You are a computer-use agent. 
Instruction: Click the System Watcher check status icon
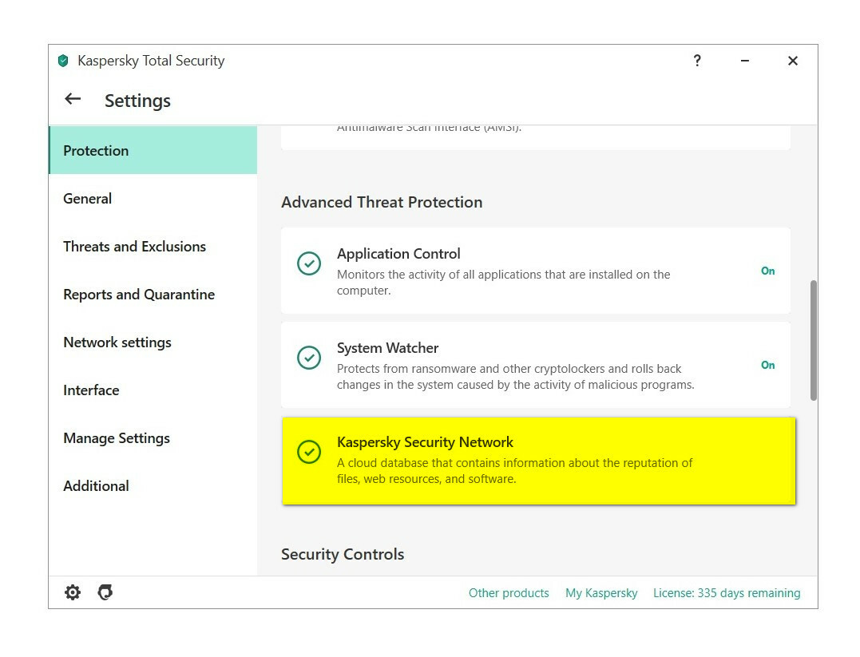pos(309,358)
